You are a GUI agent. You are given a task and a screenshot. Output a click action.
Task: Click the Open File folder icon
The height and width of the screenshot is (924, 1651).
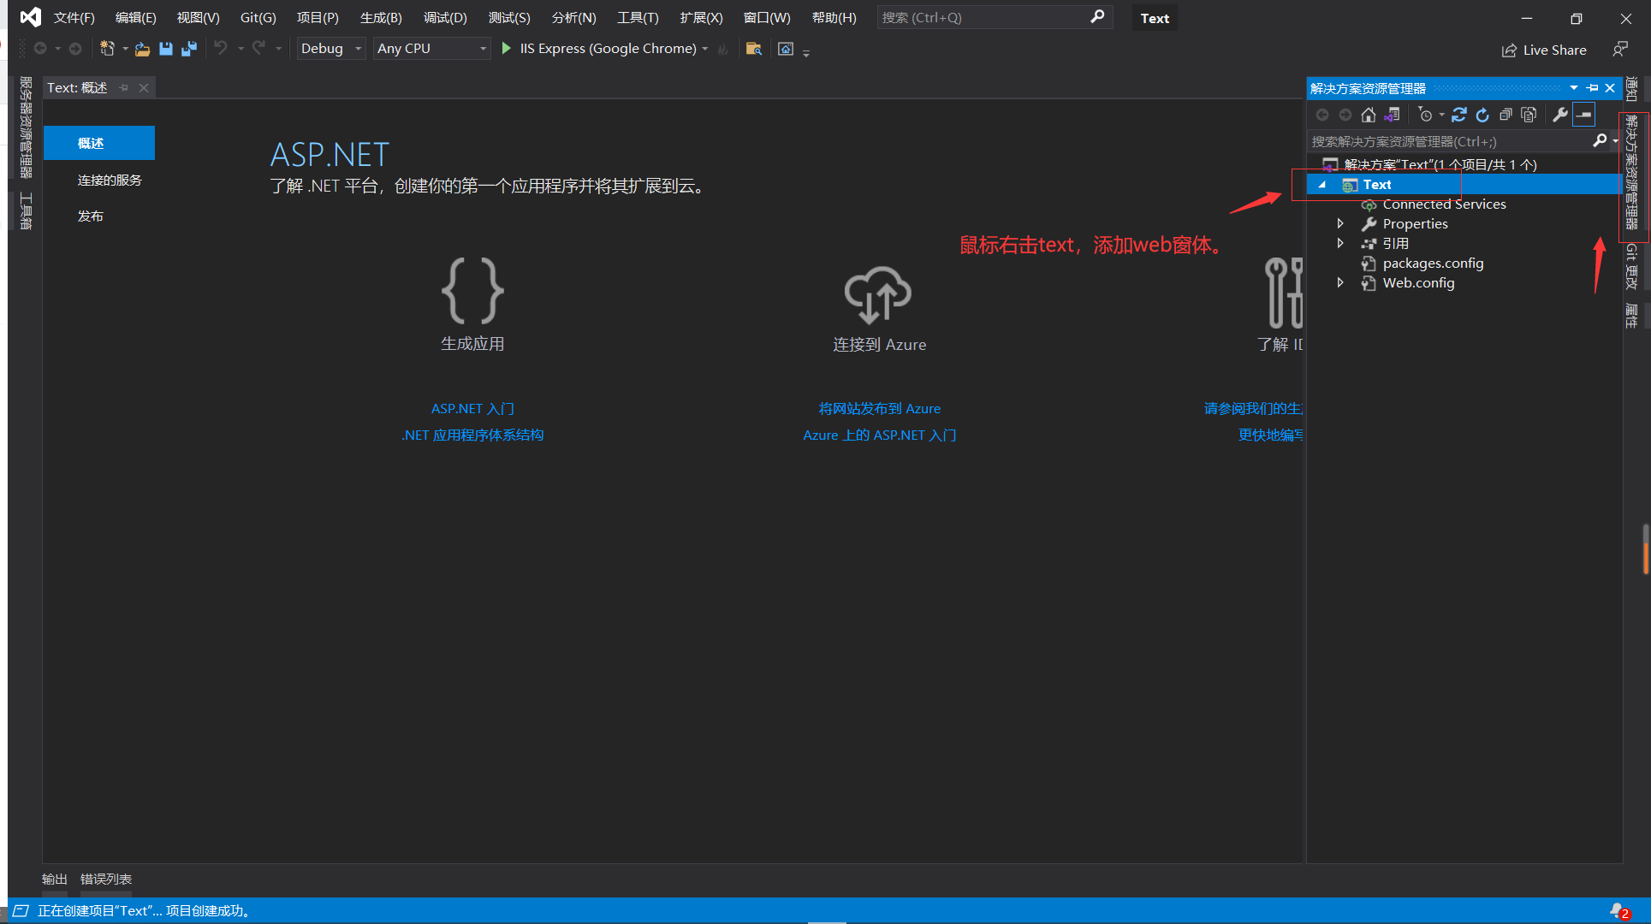pos(142,49)
